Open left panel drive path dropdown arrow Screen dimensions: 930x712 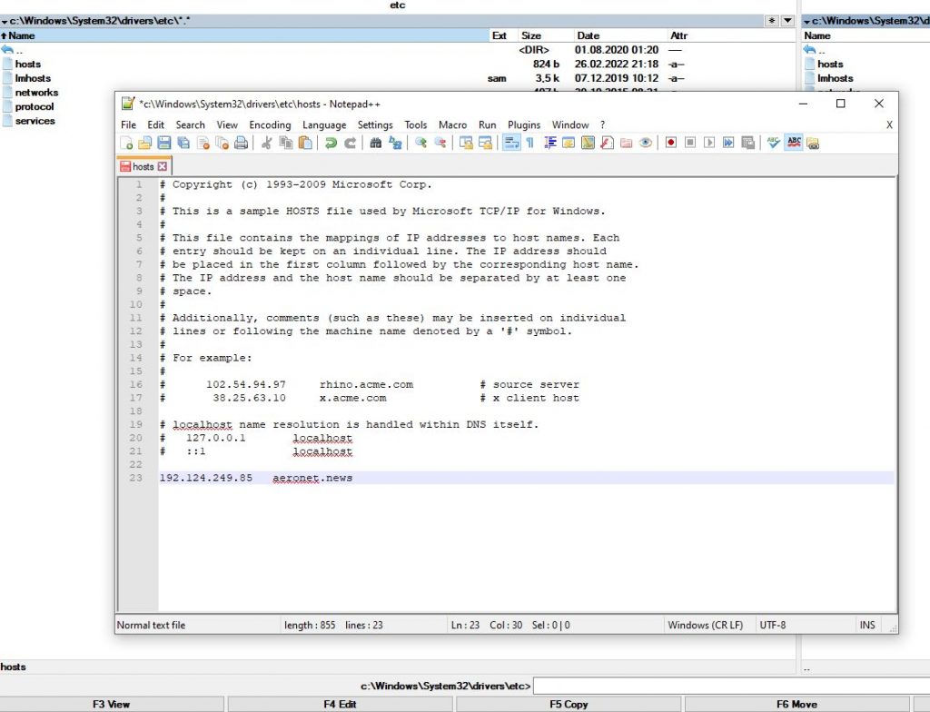click(5, 21)
